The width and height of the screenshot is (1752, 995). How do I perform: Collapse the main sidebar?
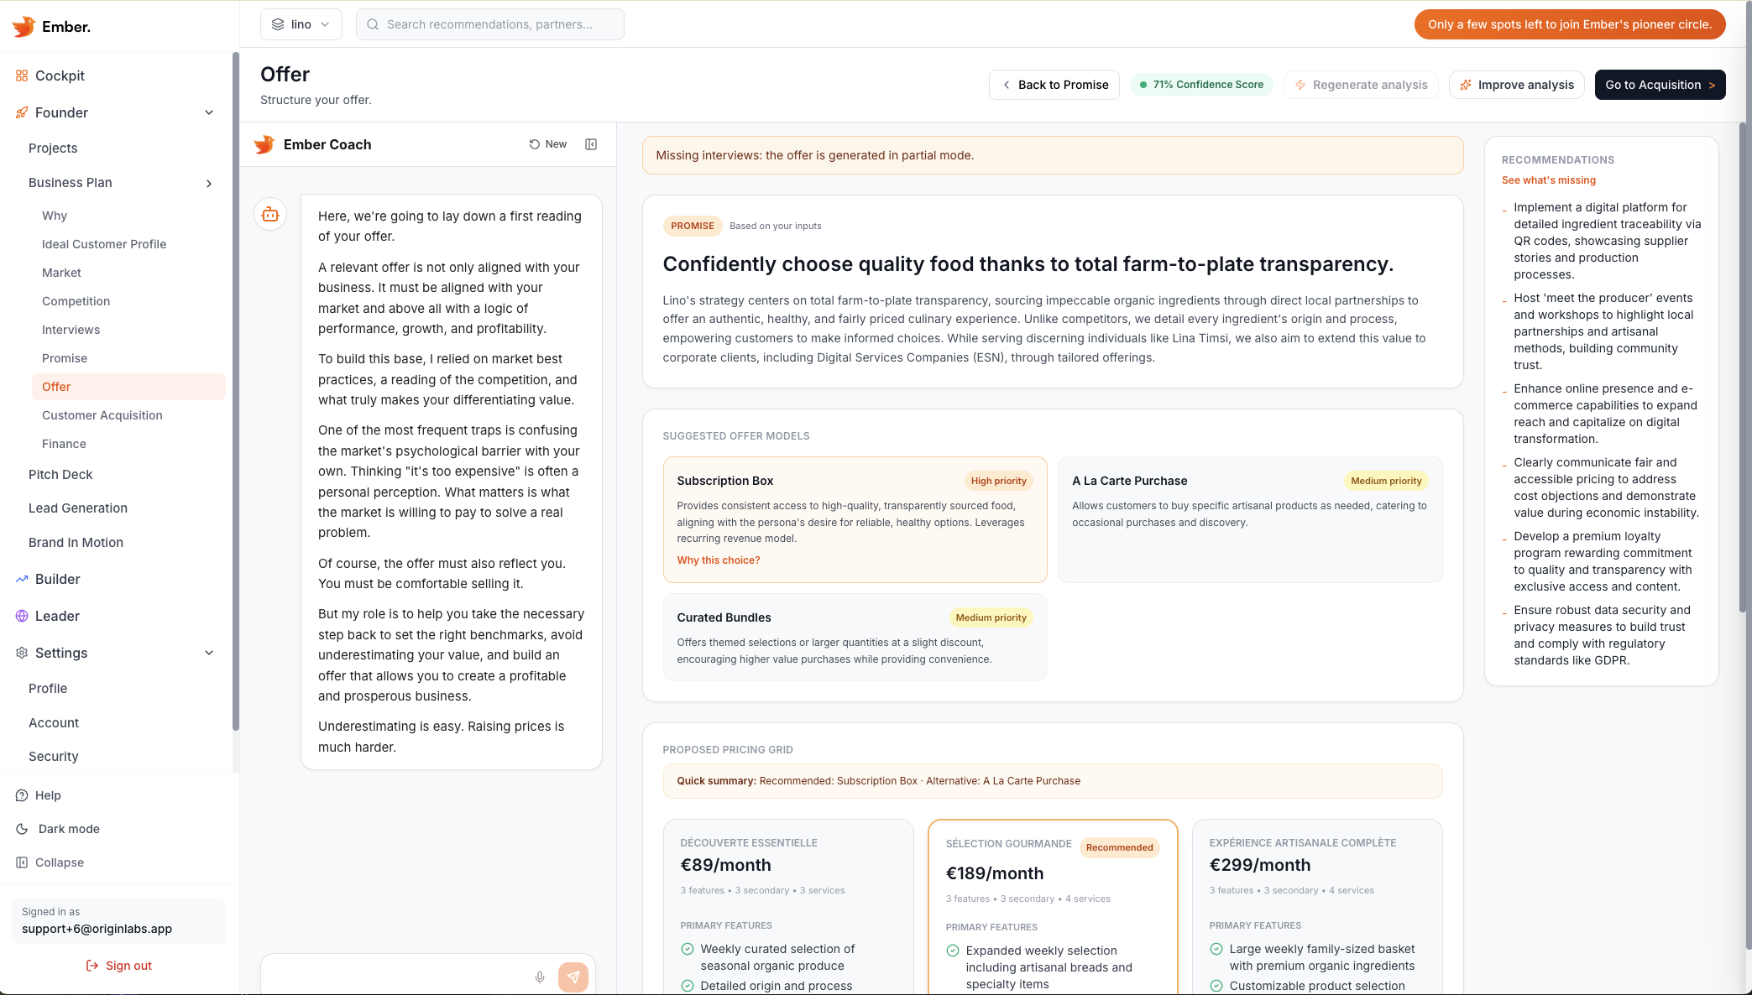tap(59, 862)
